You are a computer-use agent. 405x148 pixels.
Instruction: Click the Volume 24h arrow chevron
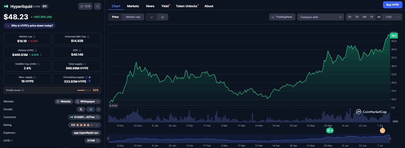41,55
